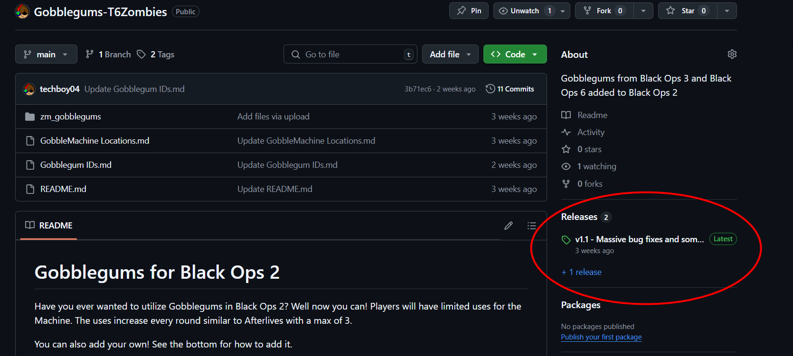
Task: View the 11 Commits history
Action: tap(510, 89)
